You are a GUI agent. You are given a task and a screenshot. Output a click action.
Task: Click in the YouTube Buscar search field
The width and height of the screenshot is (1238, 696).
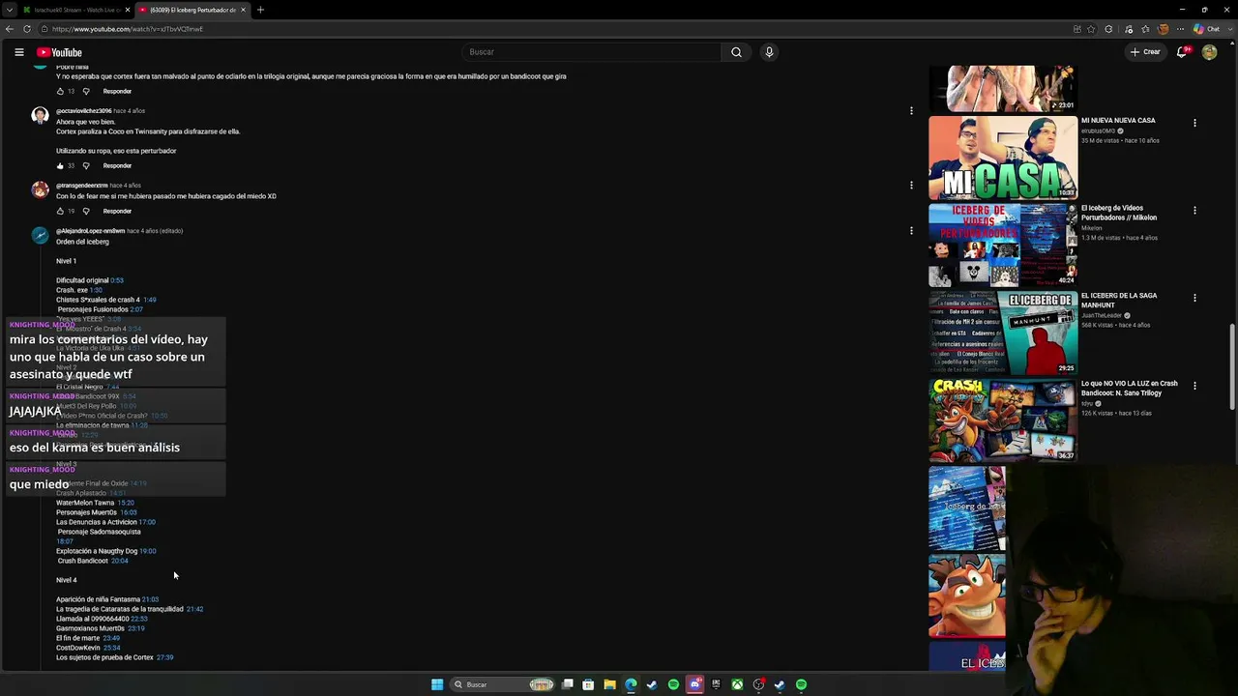coord(591,52)
